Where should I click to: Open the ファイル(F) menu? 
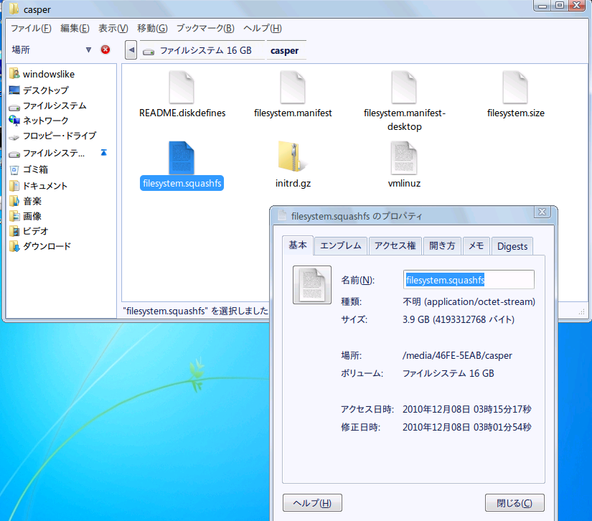pyautogui.click(x=31, y=28)
